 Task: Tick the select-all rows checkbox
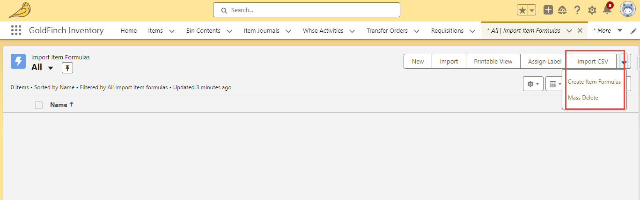click(39, 105)
